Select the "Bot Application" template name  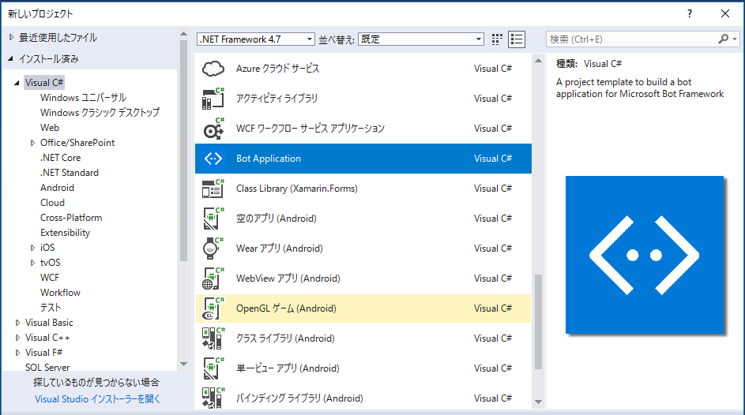[269, 159]
